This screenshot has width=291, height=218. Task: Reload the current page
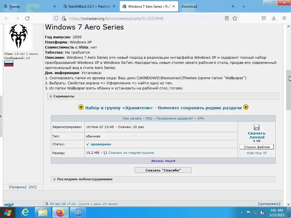27,18
